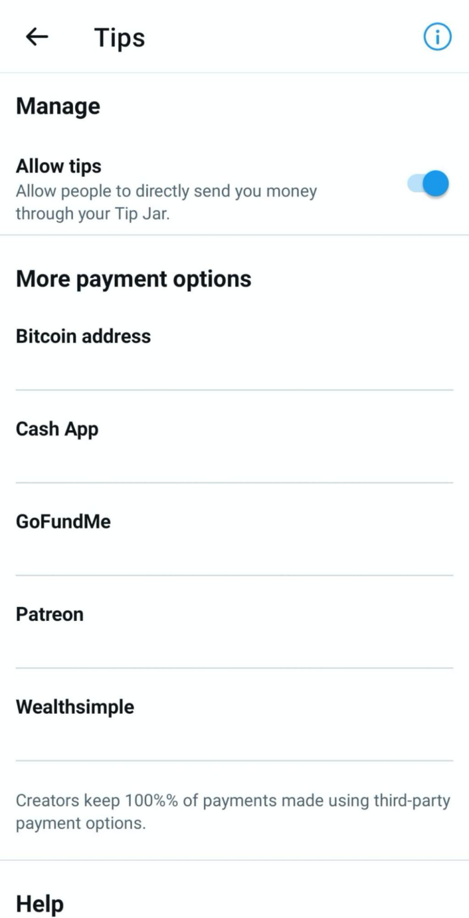Image resolution: width=469 pixels, height=918 pixels.
Task: Focus the empty Wealthsimple input line
Action: click(x=234, y=741)
